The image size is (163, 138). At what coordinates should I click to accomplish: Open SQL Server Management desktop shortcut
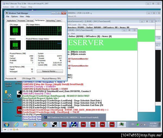[x=8, y=97]
